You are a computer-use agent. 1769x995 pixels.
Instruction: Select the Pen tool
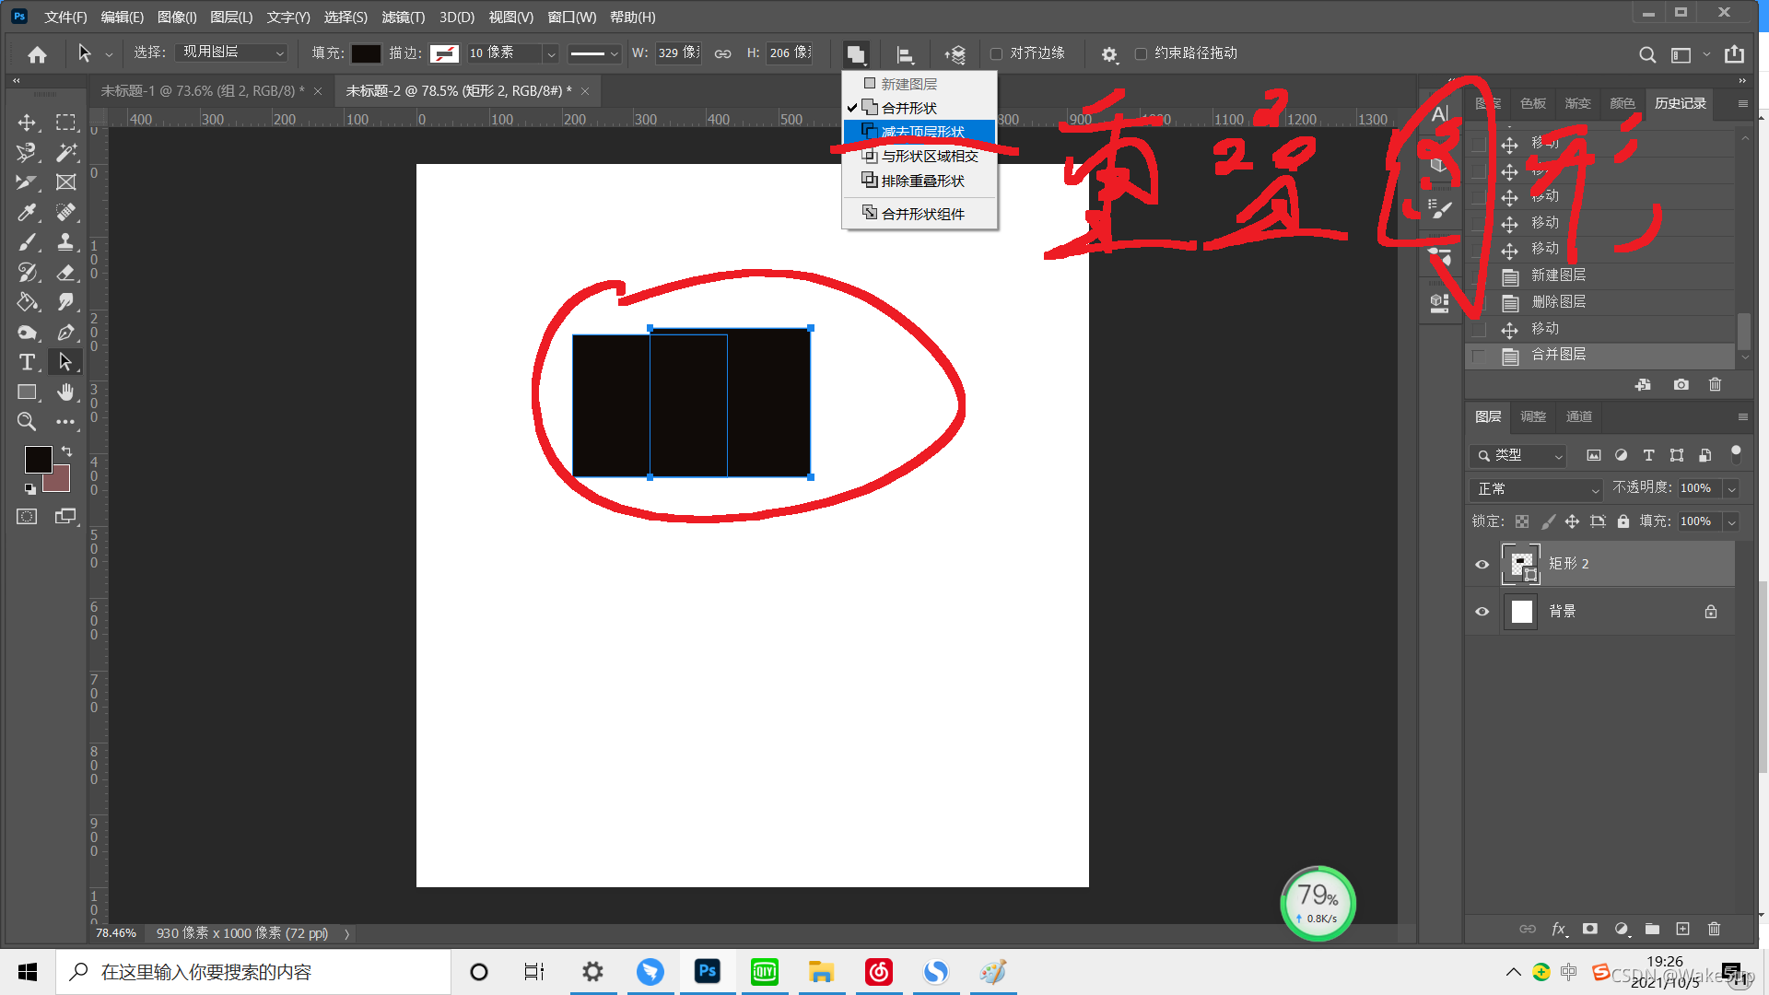click(65, 333)
